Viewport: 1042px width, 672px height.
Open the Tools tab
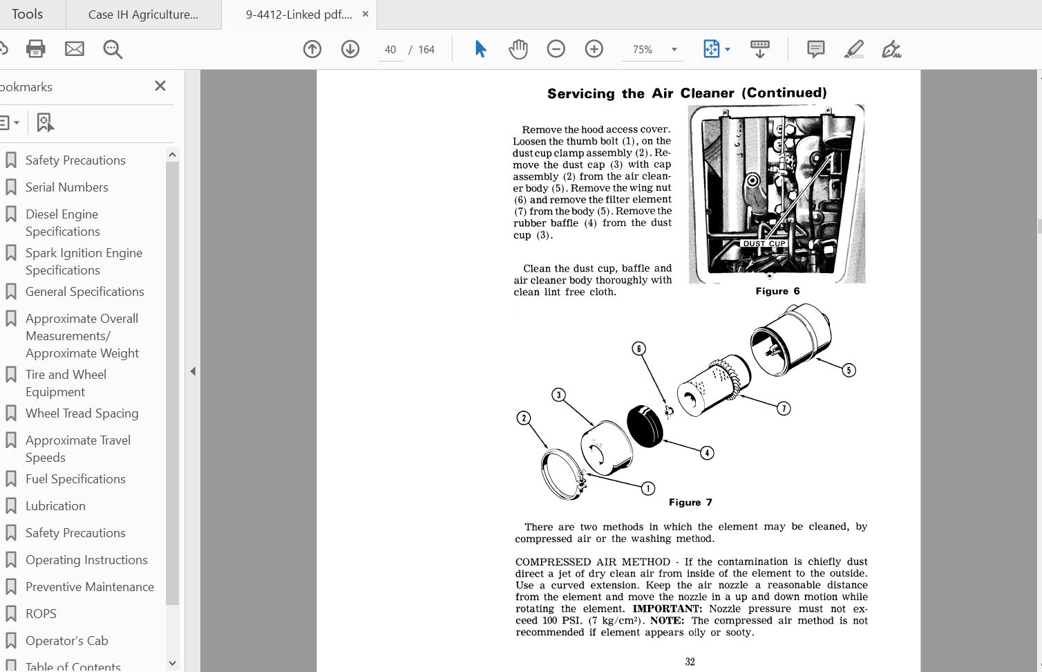28,14
